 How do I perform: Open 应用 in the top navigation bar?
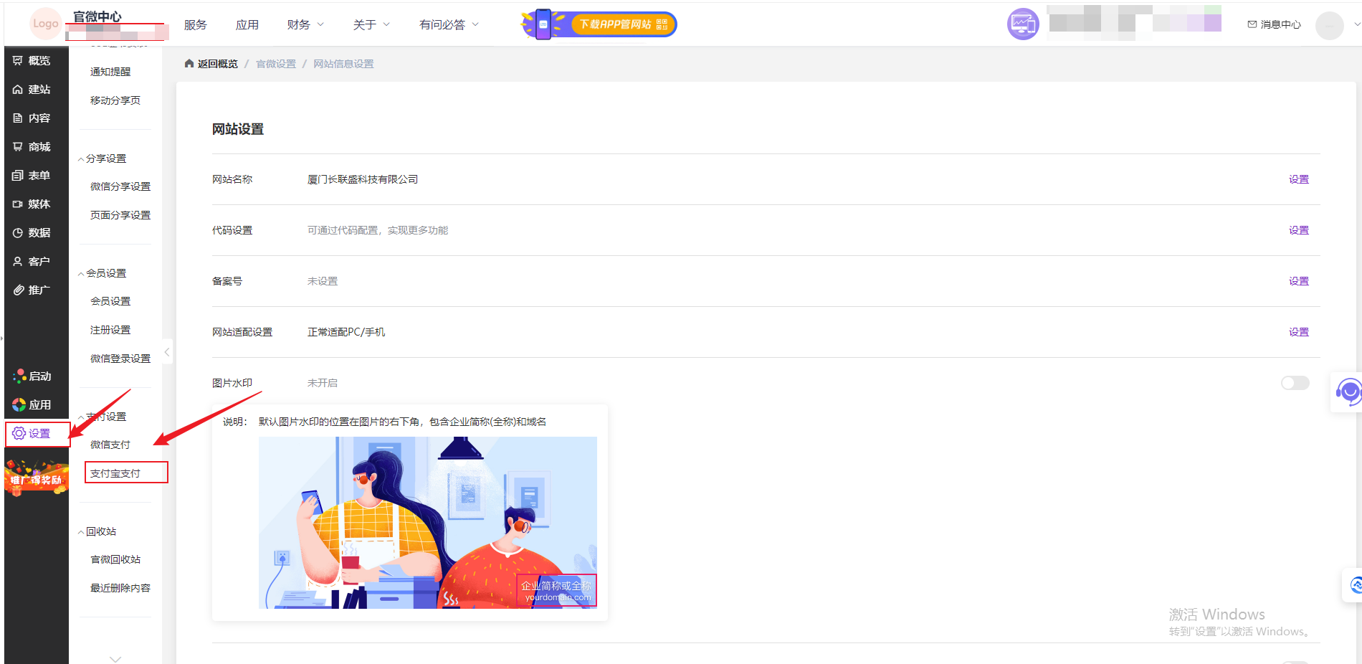click(x=247, y=25)
